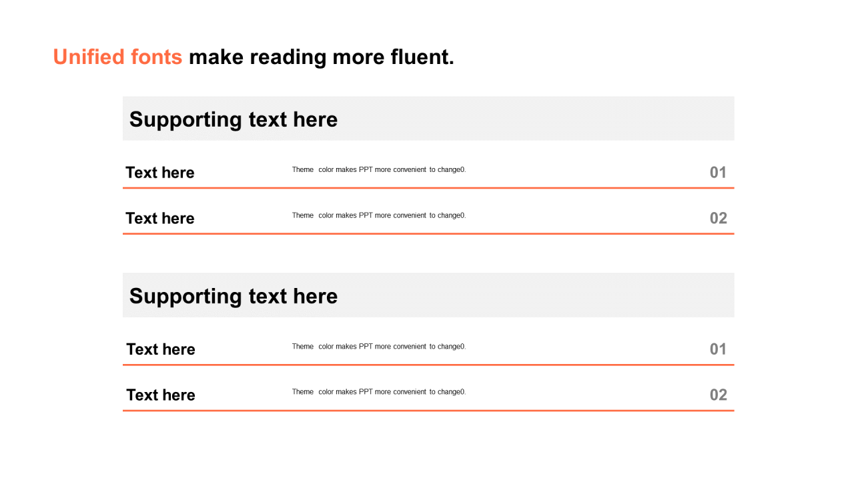Click "Text here" beside 01 in upper section
This screenshot has height=480, width=854.
[160, 173]
